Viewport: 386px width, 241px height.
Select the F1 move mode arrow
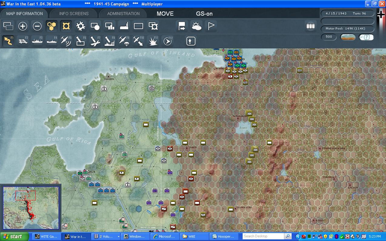[8, 41]
